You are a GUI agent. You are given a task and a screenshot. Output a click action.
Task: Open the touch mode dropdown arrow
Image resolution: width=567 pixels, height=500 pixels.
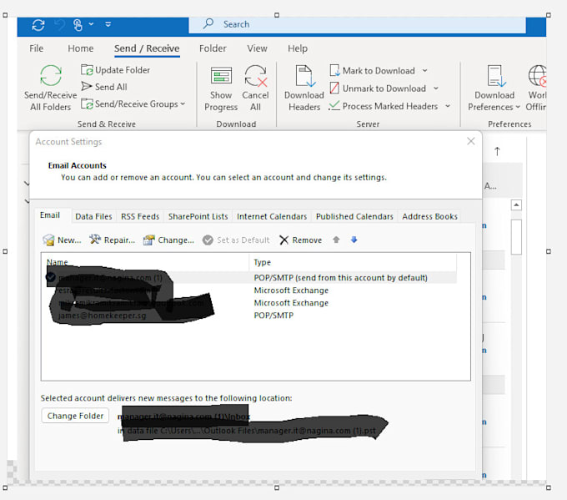[91, 24]
